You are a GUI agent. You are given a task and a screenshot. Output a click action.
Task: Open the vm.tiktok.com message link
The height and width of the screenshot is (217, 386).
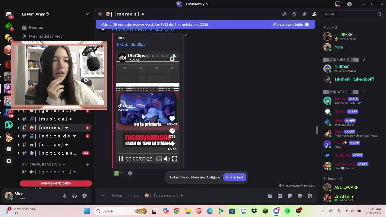click(x=143, y=30)
